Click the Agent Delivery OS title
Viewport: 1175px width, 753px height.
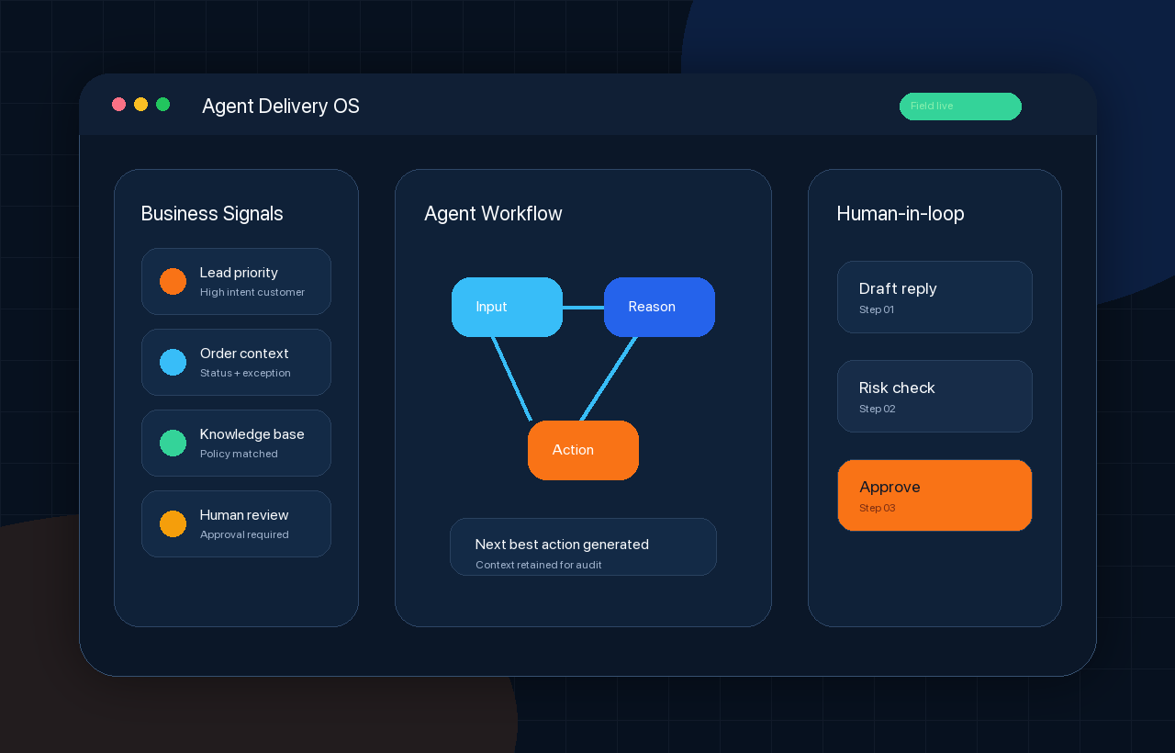coord(281,107)
